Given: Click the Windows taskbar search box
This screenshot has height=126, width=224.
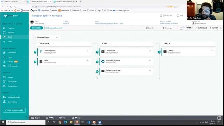Looking at the screenshot, I should 26,122.
